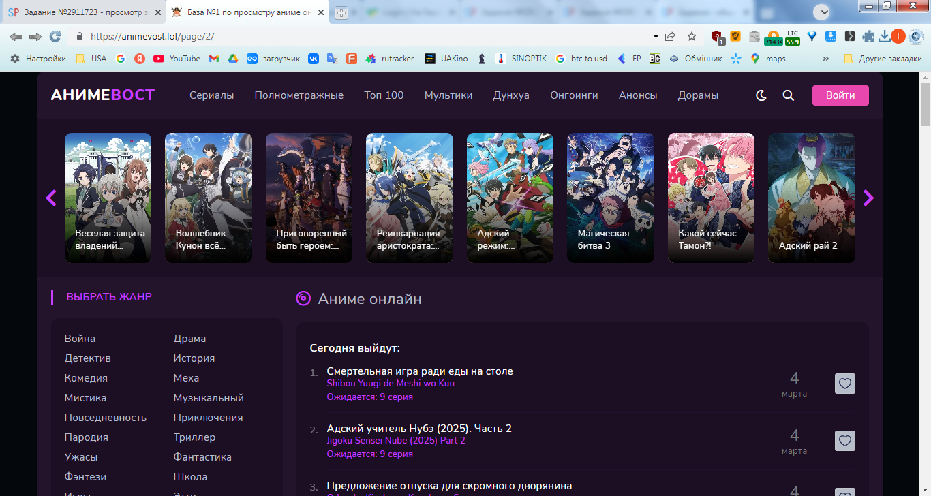931x496 pixels.
Task: Open the Магическая битва 3 poster
Action: [611, 198]
